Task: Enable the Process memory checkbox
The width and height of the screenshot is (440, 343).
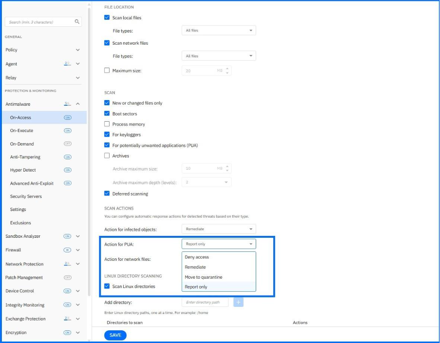Action: click(x=107, y=124)
